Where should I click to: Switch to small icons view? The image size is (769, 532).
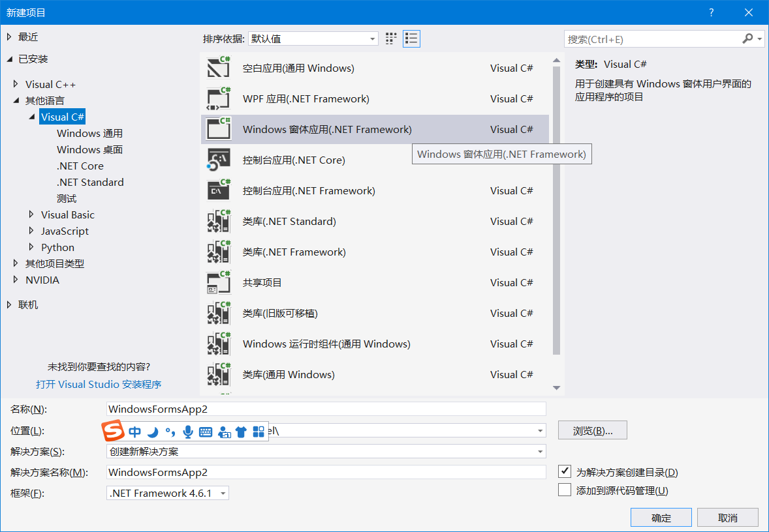[391, 38]
